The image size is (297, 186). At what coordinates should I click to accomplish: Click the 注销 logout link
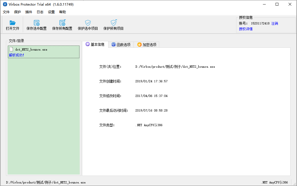(x=274, y=23)
